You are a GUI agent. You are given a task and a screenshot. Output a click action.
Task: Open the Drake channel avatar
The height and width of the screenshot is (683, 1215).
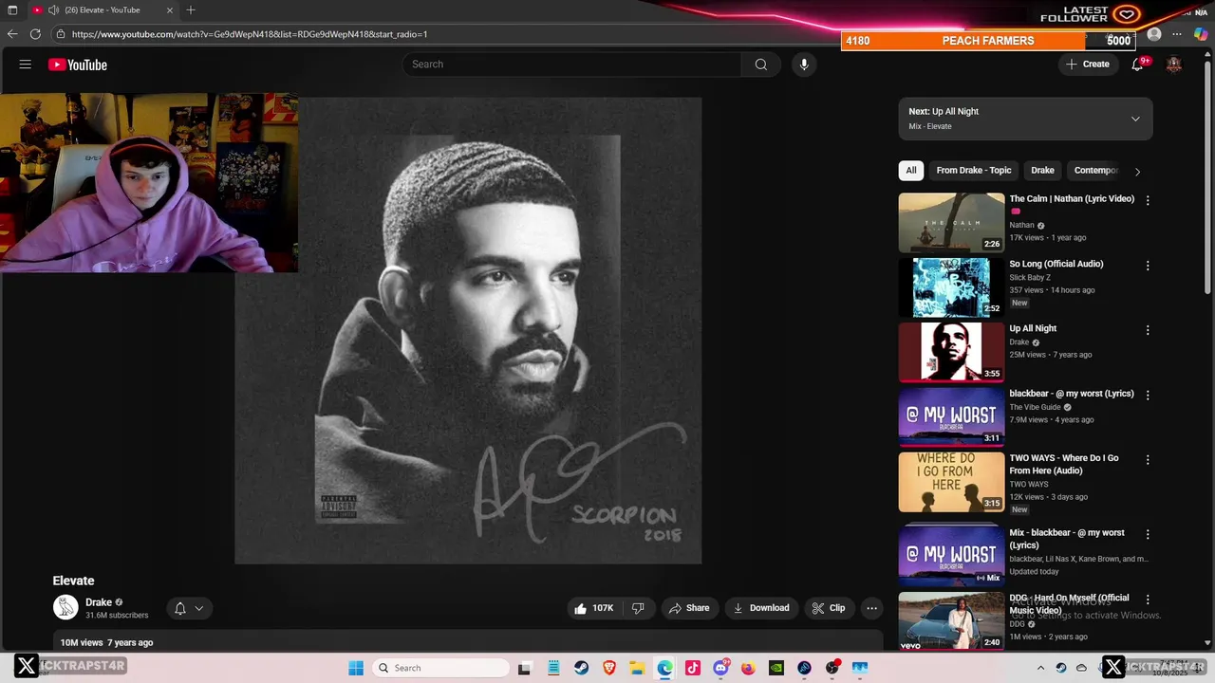65,608
